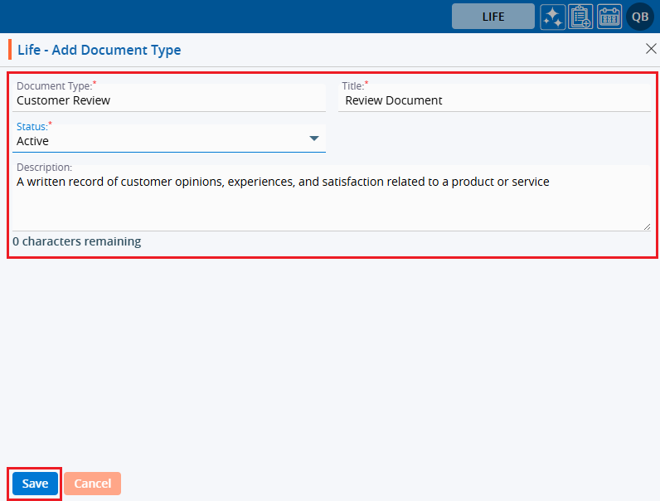The height and width of the screenshot is (501, 660).
Task: Focus the Title field containing Review Document
Action: 493,100
